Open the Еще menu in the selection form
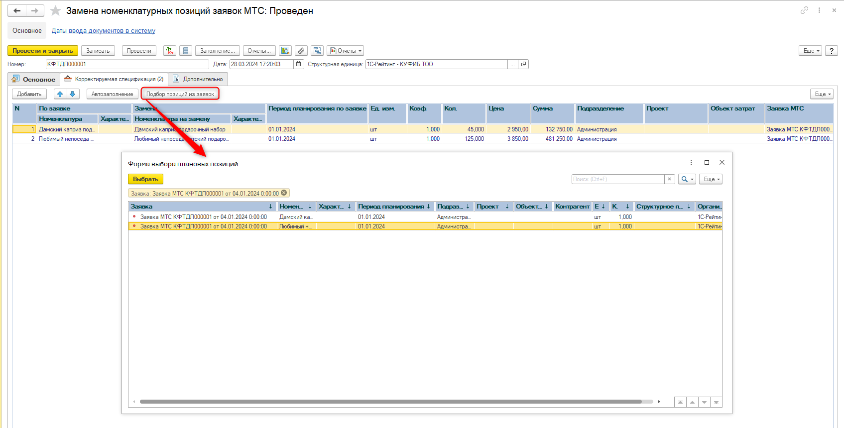The width and height of the screenshot is (844, 428). click(x=711, y=179)
